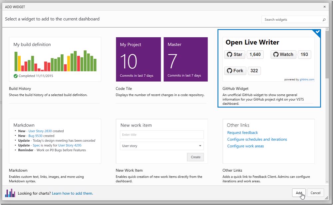Select the Other links widget preview
Viewport: 333px width, 205px height.
[x=269, y=141]
